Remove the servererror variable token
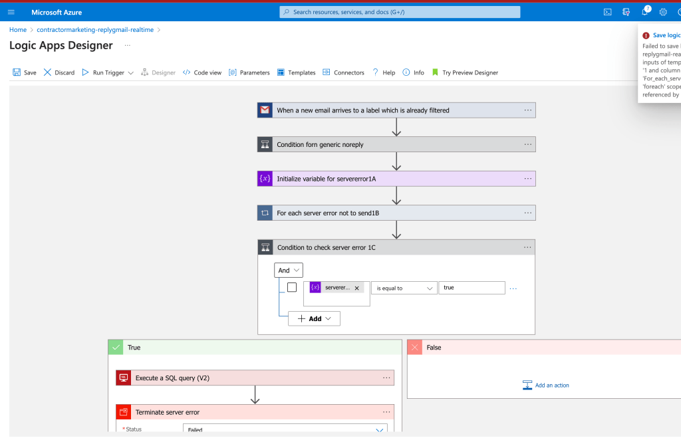 pyautogui.click(x=357, y=288)
